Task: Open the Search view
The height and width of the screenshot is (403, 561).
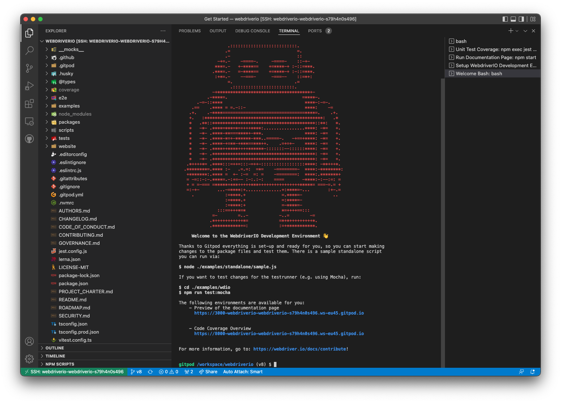Action: point(29,51)
